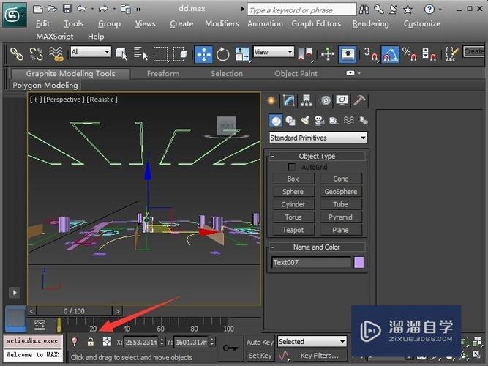Viewport: 488px width, 366px height.
Task: Click the Select and Rotate tool
Action: 222,54
